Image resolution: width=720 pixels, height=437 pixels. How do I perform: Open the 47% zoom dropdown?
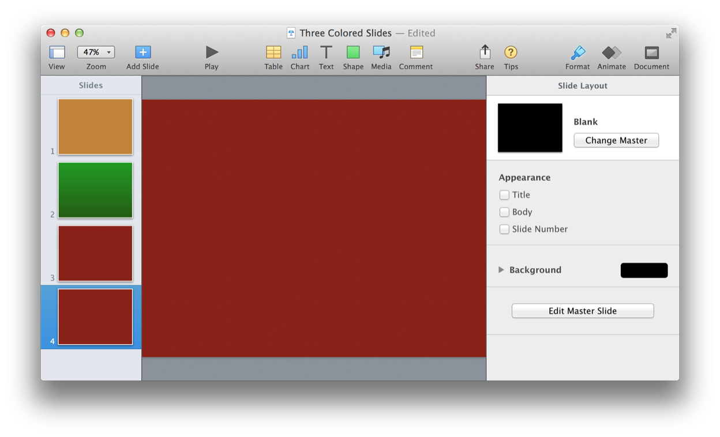pyautogui.click(x=96, y=52)
